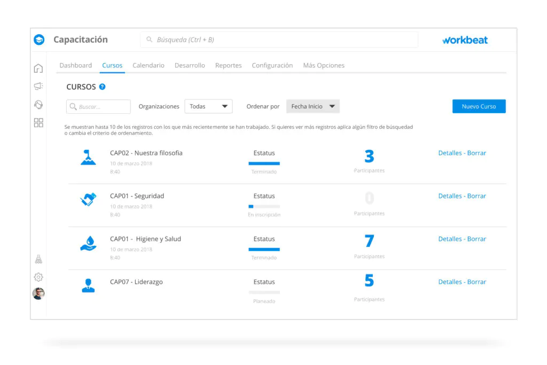Viewport: 547px width, 365px height.
Task: Go to home via sidebar house icon
Action: coord(38,68)
